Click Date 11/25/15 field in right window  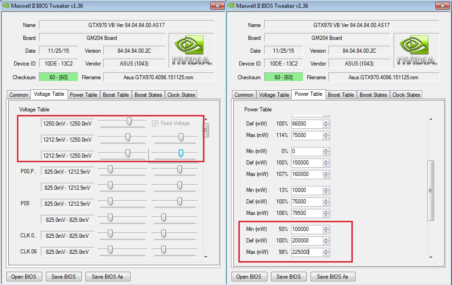[x=284, y=50]
